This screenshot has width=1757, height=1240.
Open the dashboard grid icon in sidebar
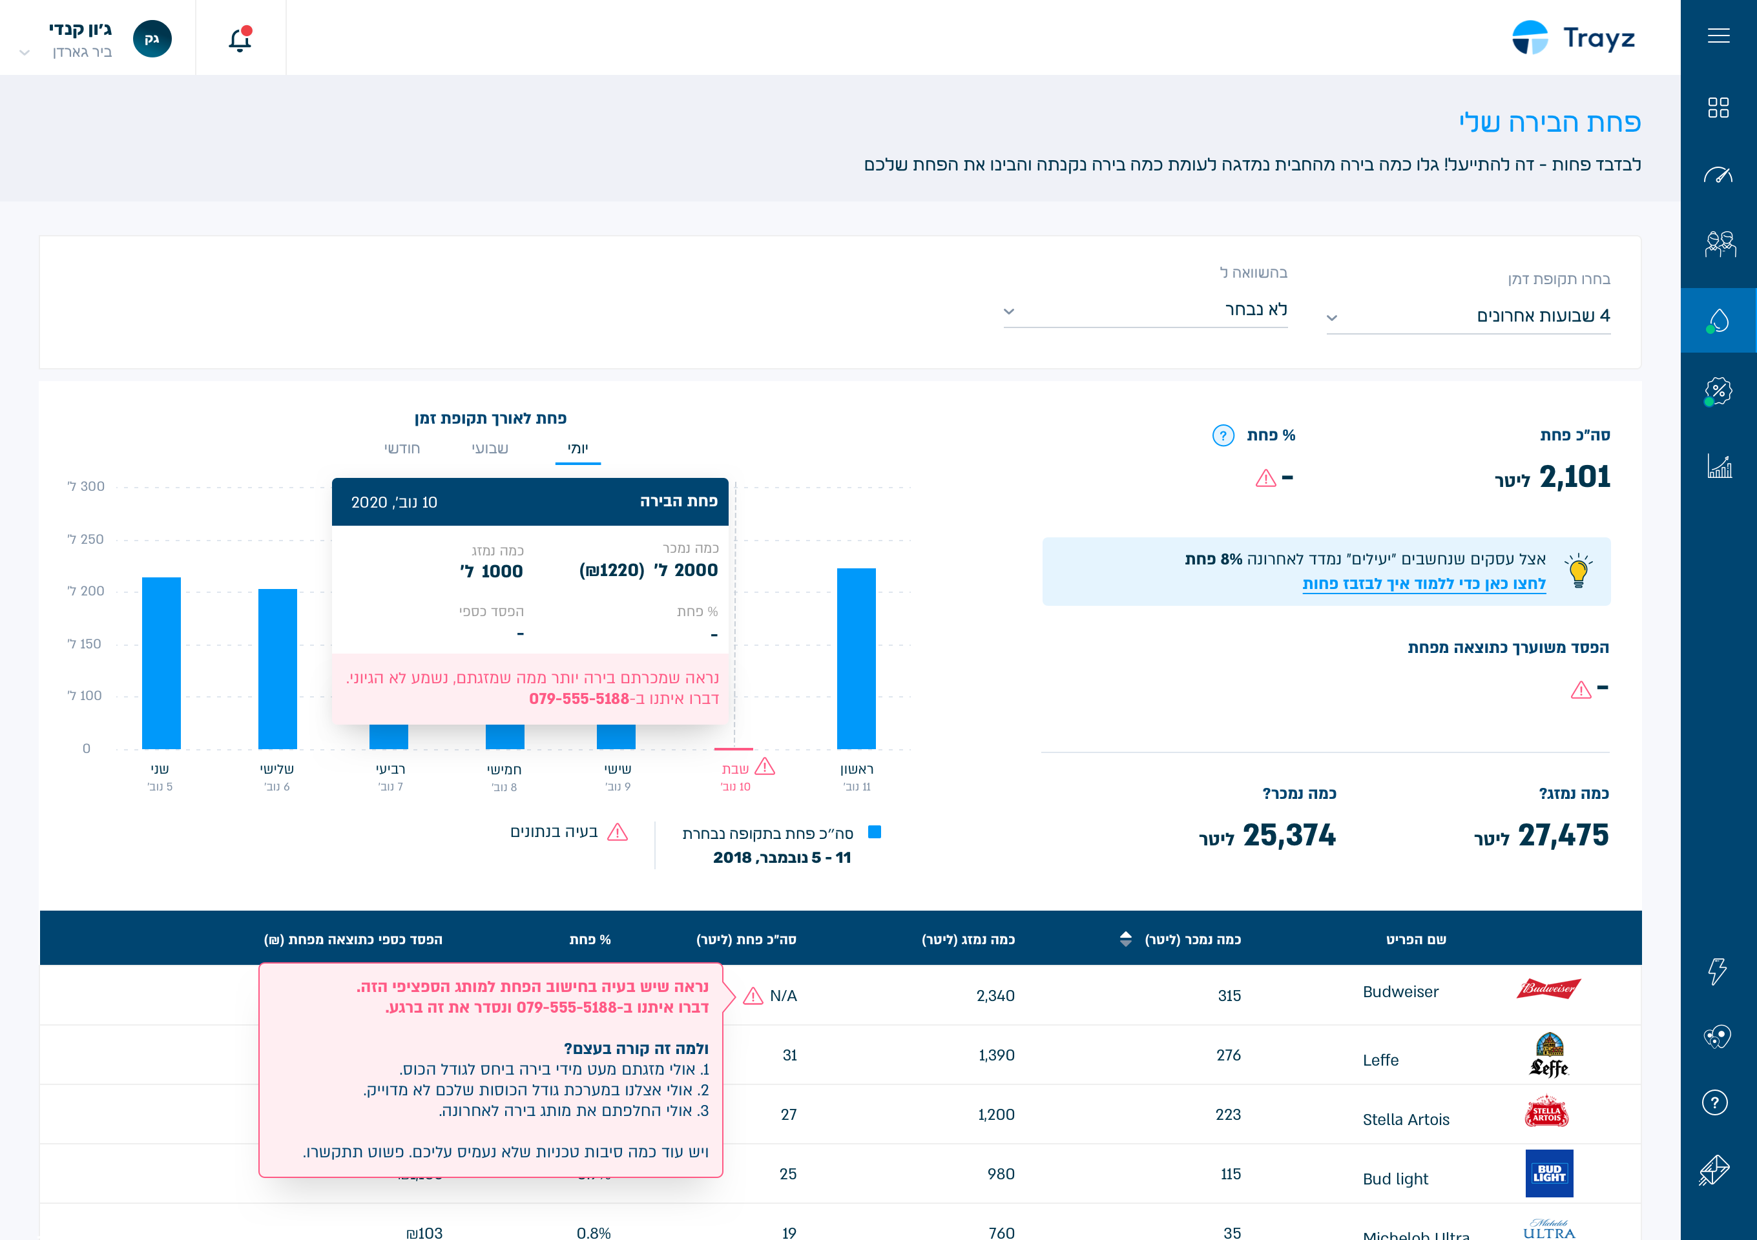pyautogui.click(x=1718, y=107)
